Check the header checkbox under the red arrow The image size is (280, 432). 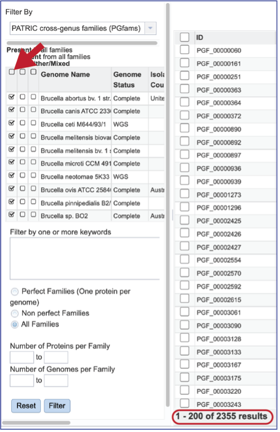coord(12,72)
